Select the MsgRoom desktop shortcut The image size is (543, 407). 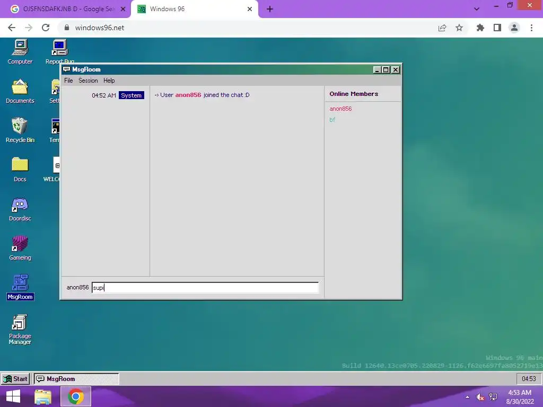coord(20,287)
